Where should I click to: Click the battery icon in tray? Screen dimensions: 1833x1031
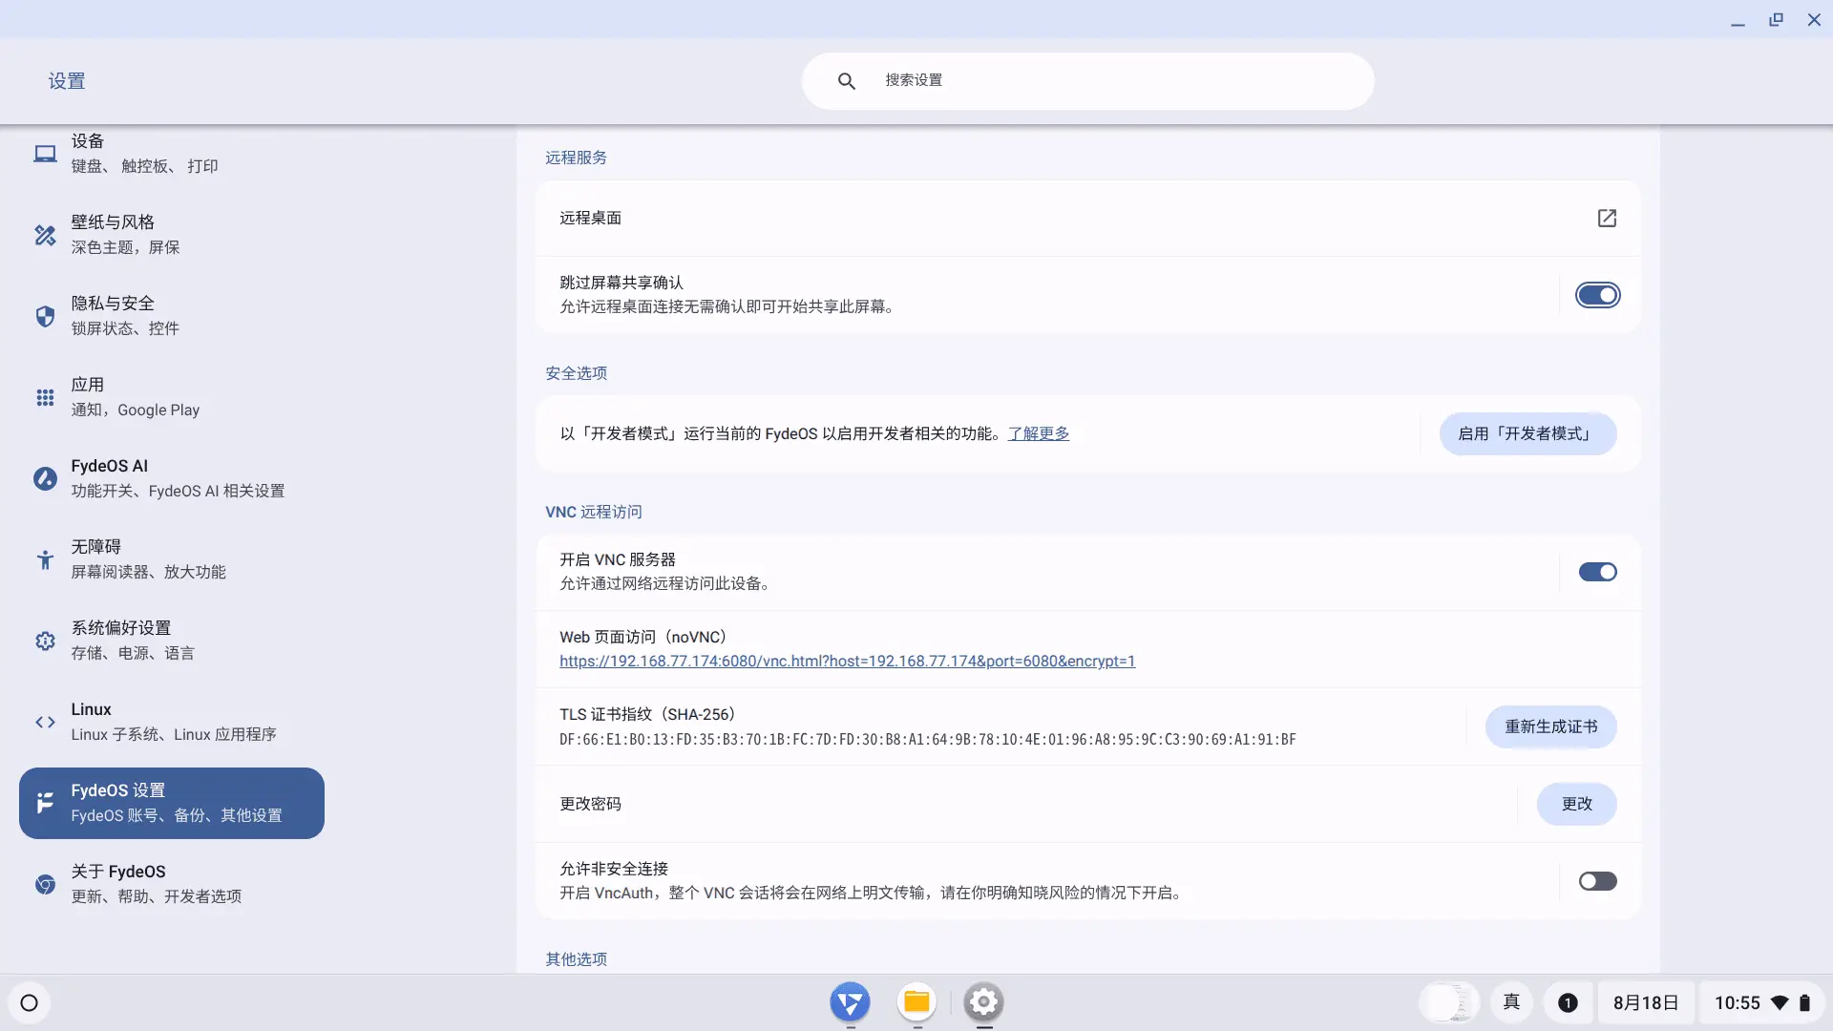(1804, 1002)
